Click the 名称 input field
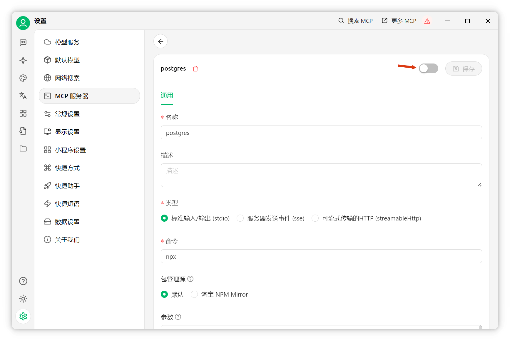 (x=321, y=133)
